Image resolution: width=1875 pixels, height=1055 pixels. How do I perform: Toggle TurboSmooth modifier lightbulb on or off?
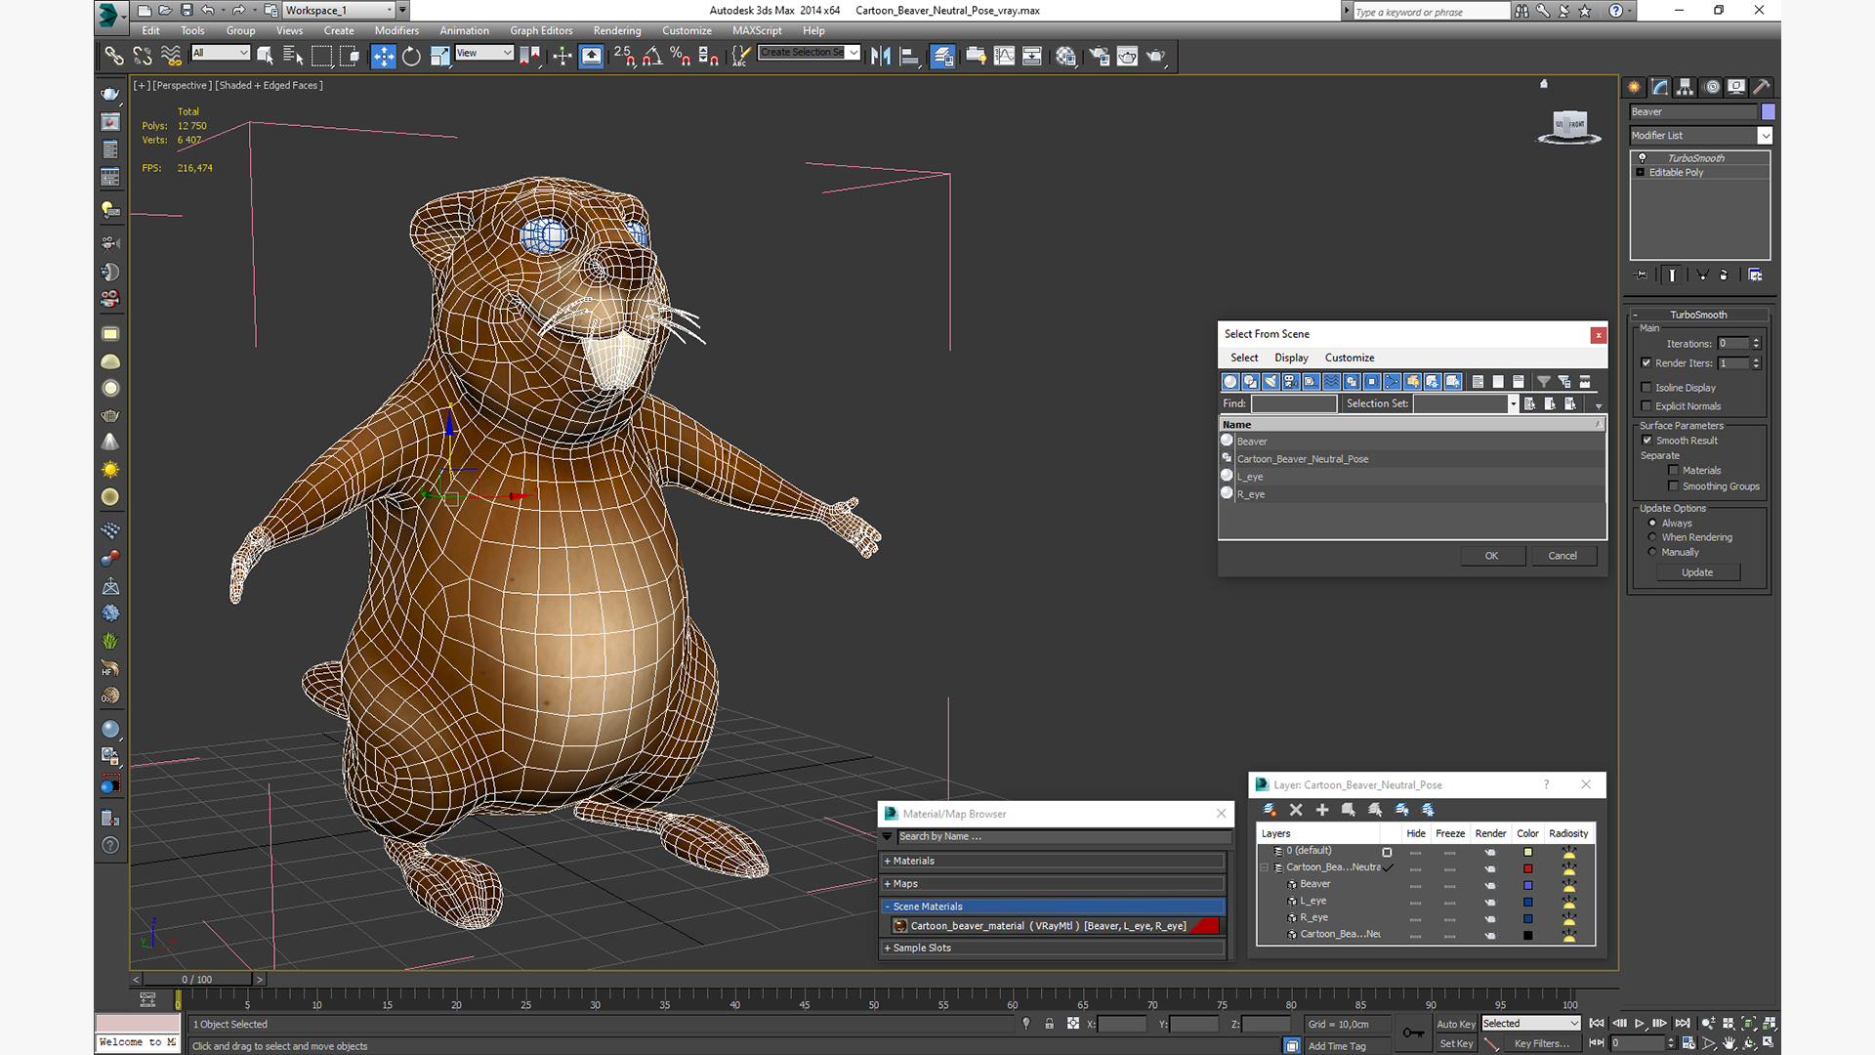point(1642,157)
